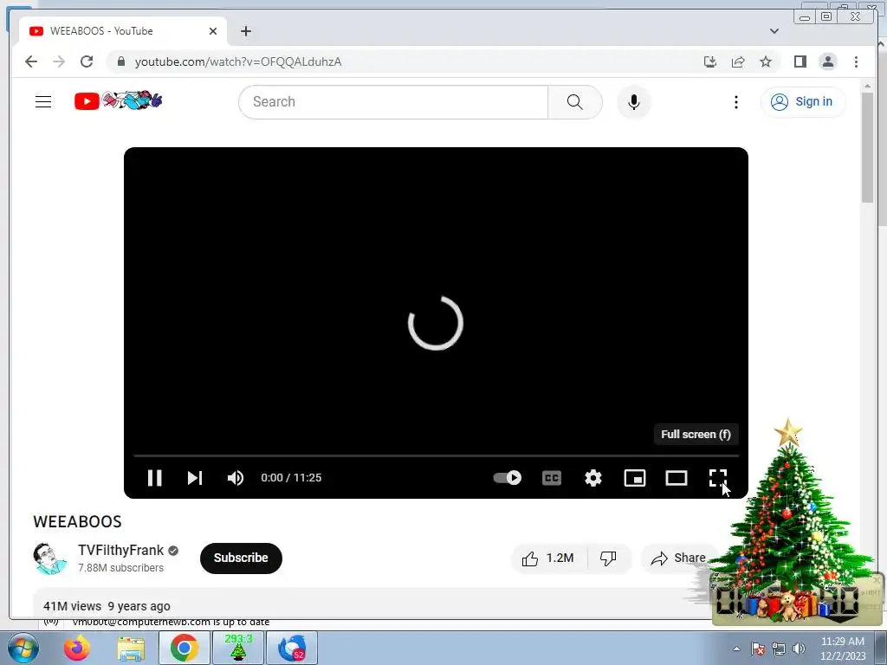Open network tray icon

tap(779, 649)
